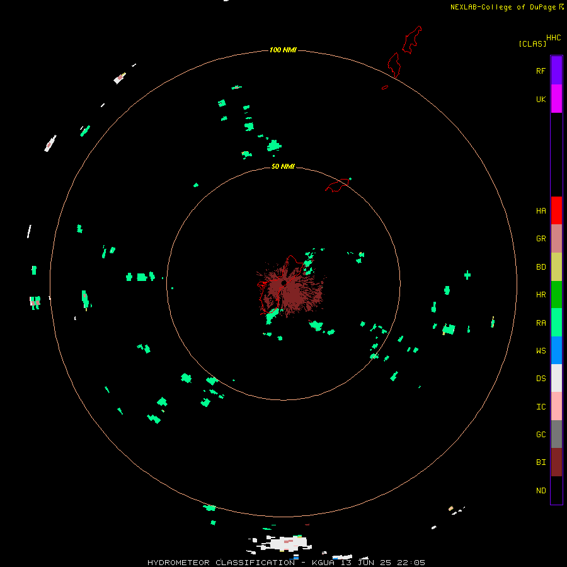Click the DS white legend swatch
This screenshot has width=567, height=567.
[556, 378]
